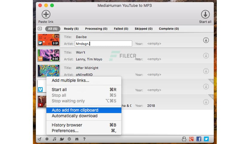Click the Paste link plus icon
This screenshot has width=250, height=144.
click(46, 14)
